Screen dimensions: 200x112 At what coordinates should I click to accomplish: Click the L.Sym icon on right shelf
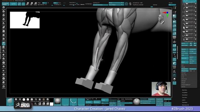coord(174,50)
